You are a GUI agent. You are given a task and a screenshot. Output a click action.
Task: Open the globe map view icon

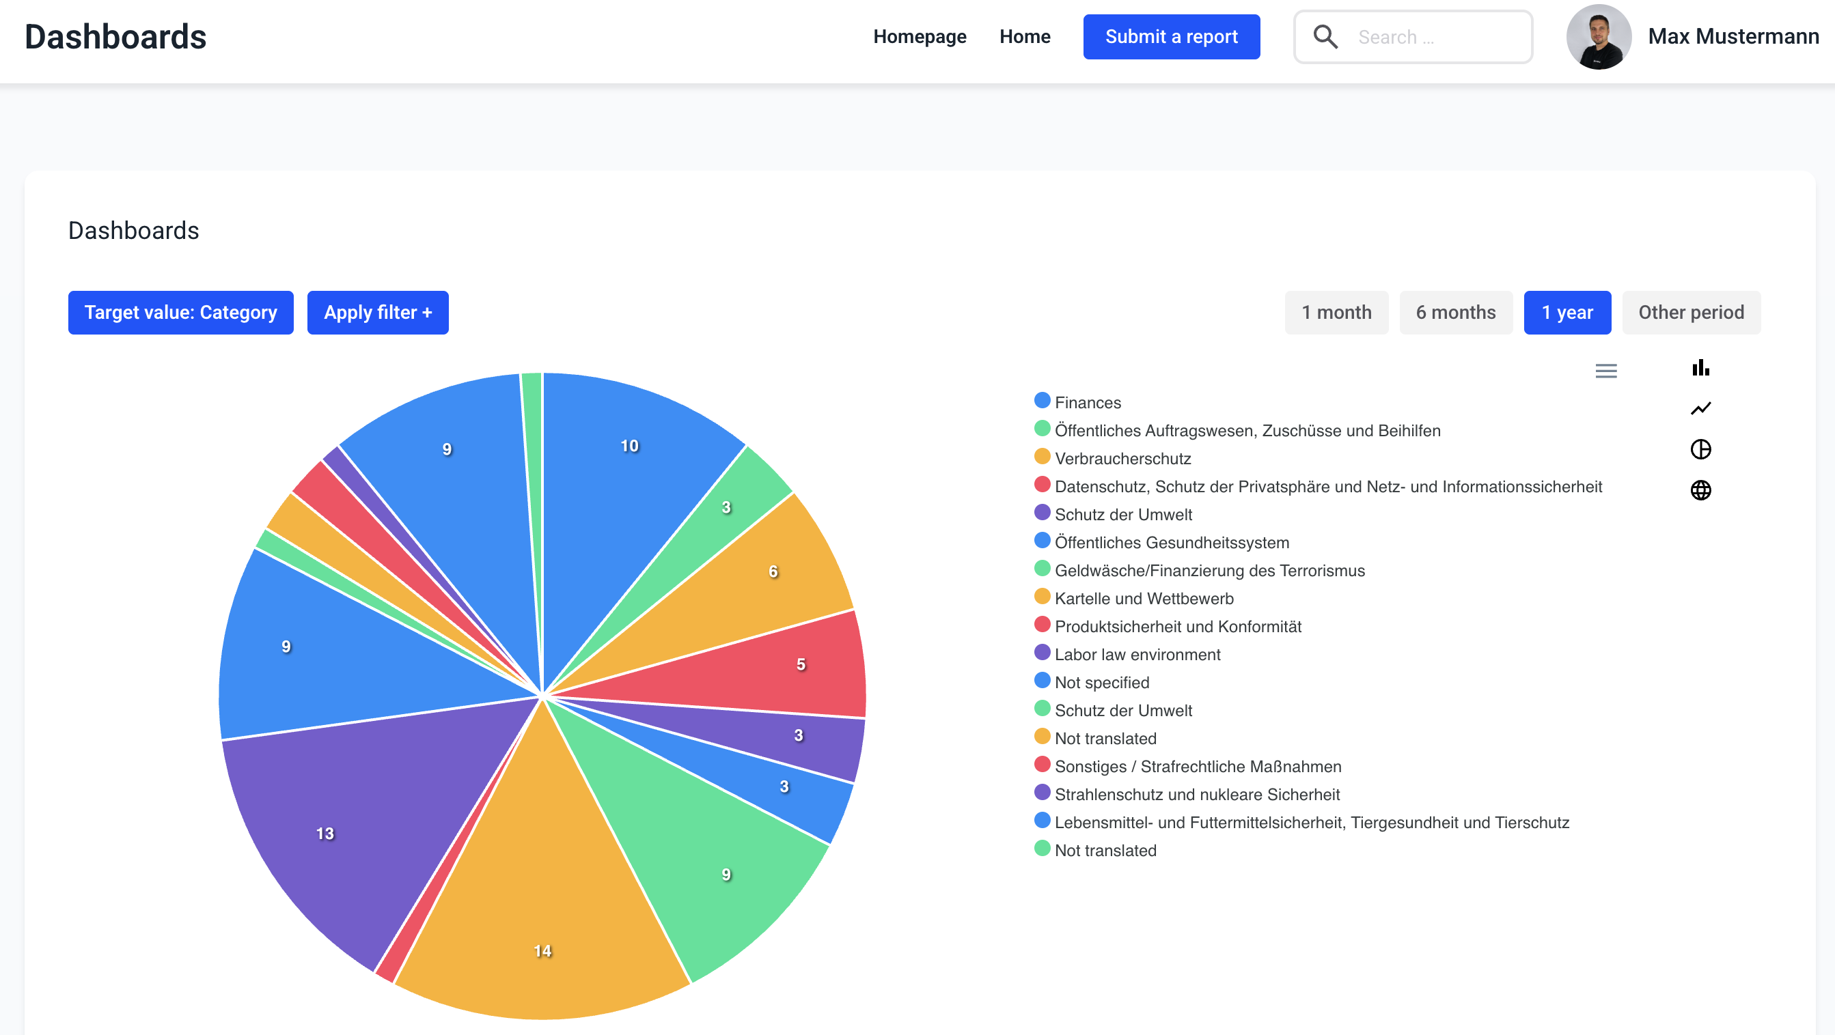pyautogui.click(x=1700, y=490)
